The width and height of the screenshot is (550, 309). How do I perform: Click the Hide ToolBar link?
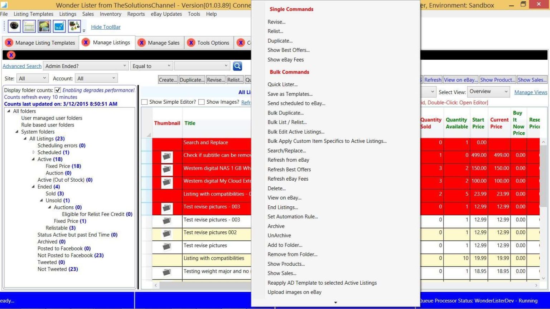(106, 27)
